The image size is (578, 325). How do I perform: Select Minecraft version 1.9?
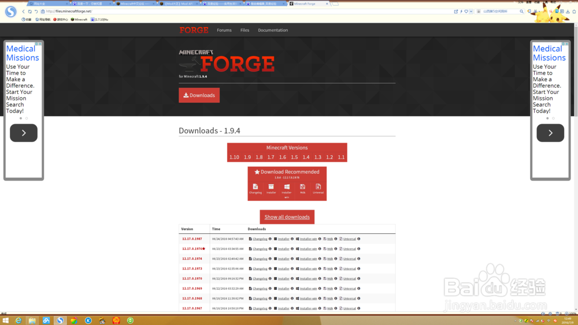click(x=247, y=157)
